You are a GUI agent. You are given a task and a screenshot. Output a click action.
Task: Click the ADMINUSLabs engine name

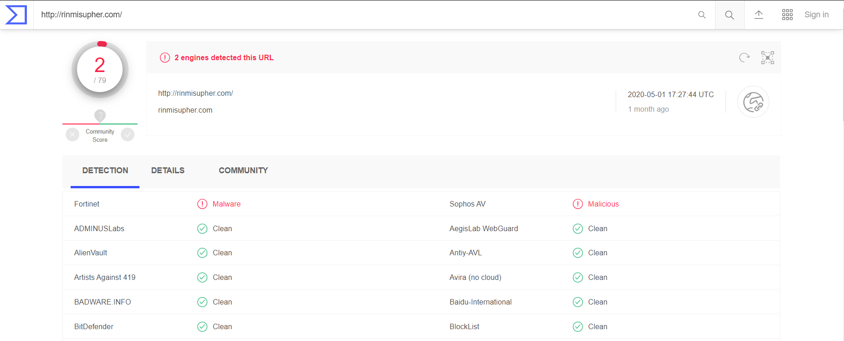[99, 228]
